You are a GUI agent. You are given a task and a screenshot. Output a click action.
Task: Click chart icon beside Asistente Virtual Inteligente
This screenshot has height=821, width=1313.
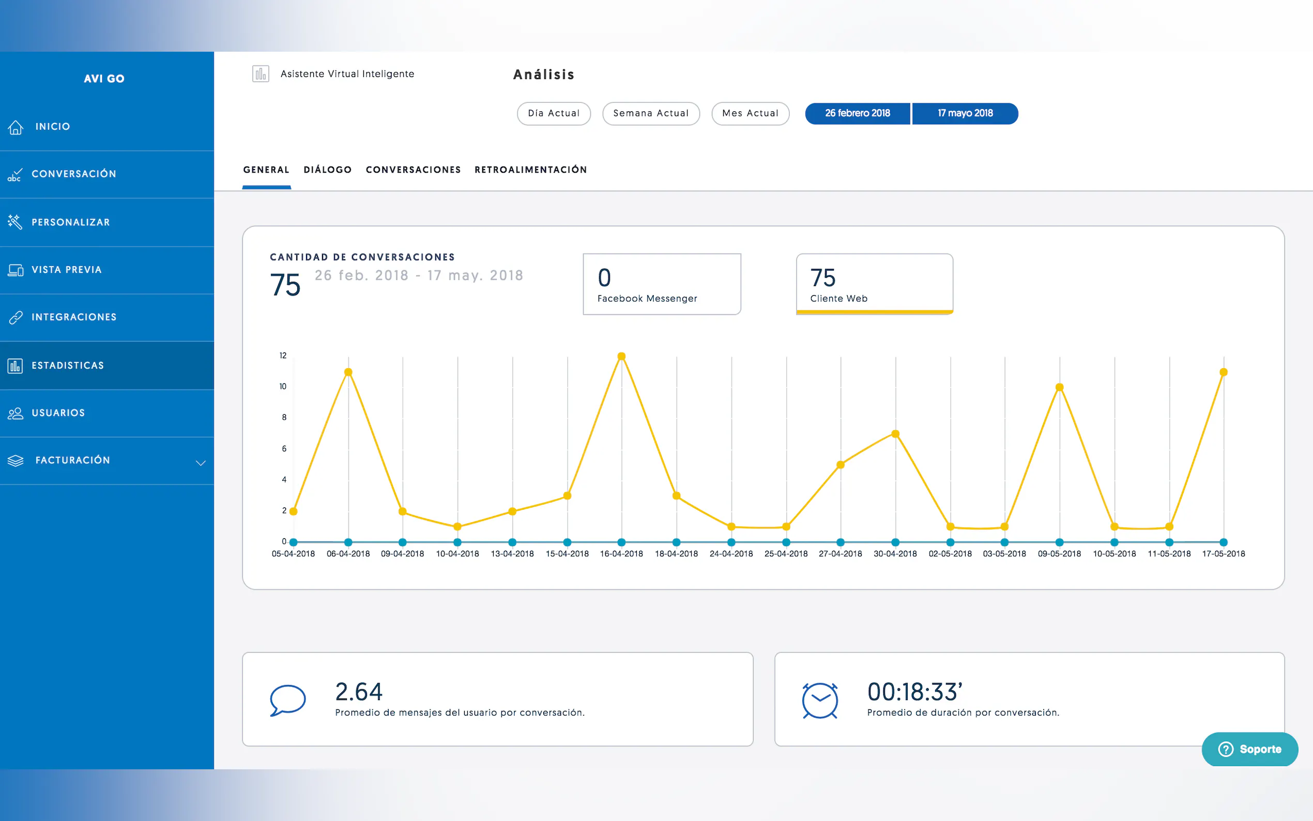[261, 74]
